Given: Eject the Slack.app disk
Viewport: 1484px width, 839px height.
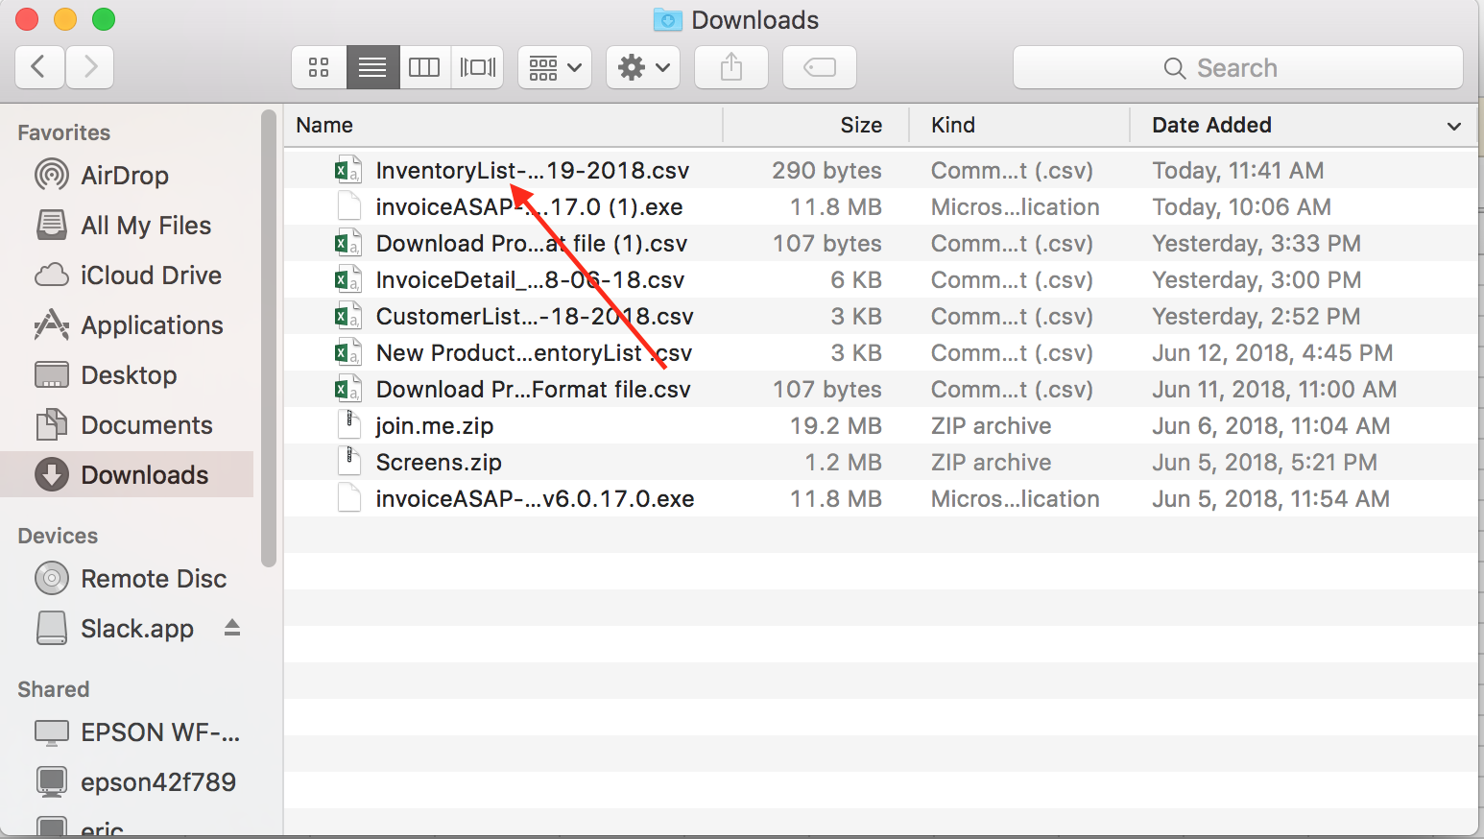Looking at the screenshot, I should [232, 628].
